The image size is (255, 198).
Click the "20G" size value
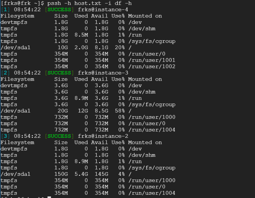tap(63, 111)
